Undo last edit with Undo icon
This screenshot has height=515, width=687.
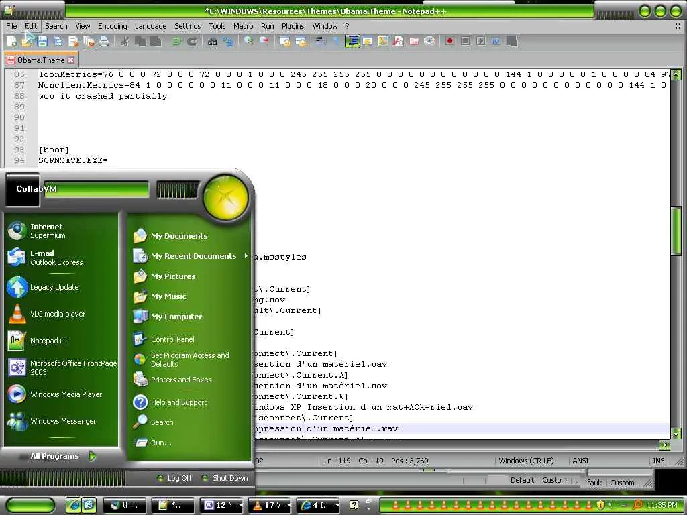[176, 41]
